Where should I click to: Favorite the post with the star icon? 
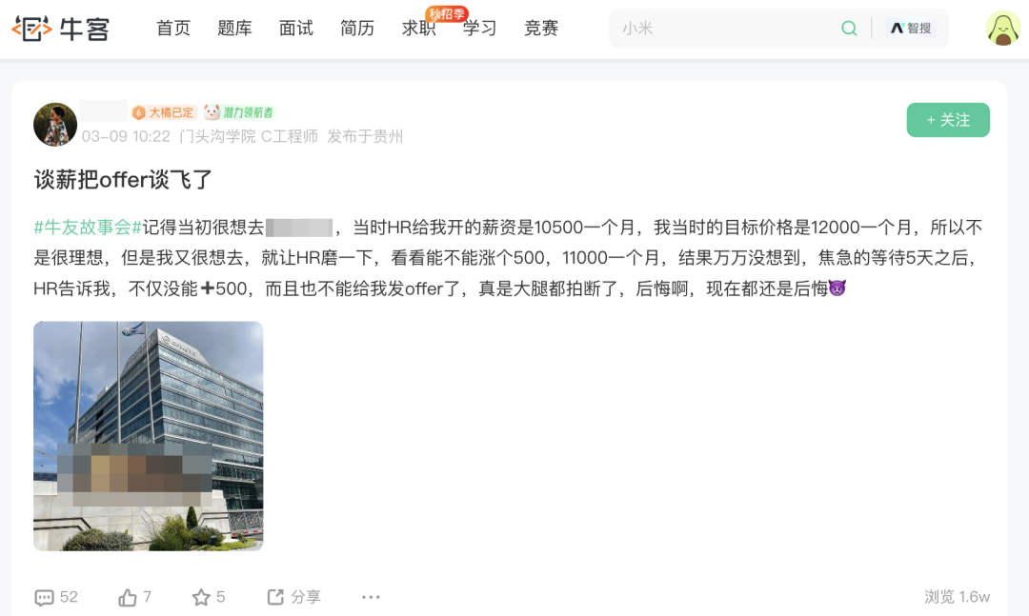tap(201, 597)
